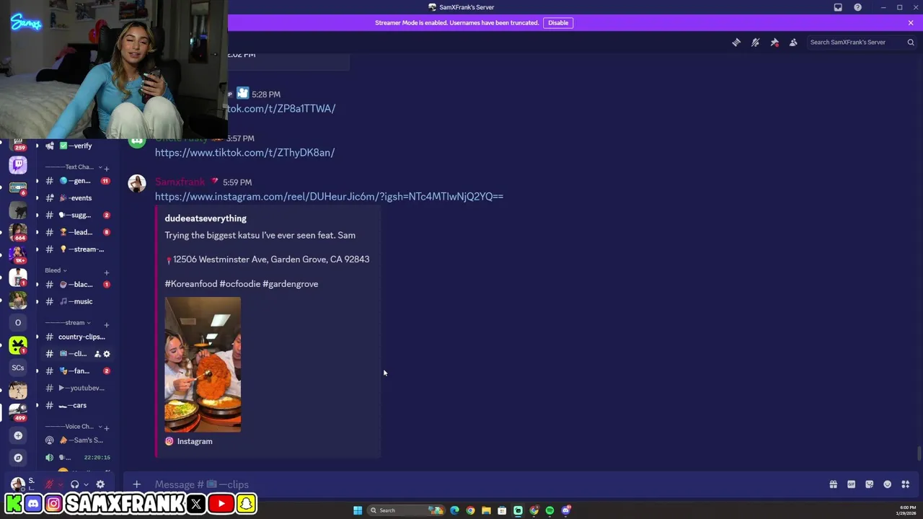
Task: Open the Help question mark icon
Action: (x=857, y=7)
